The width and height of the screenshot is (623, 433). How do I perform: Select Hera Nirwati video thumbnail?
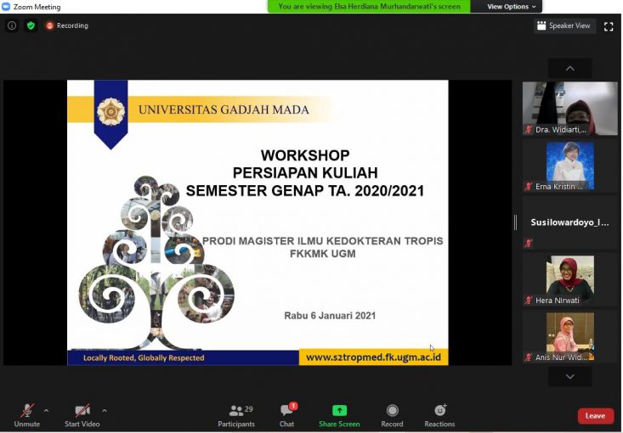tap(569, 280)
